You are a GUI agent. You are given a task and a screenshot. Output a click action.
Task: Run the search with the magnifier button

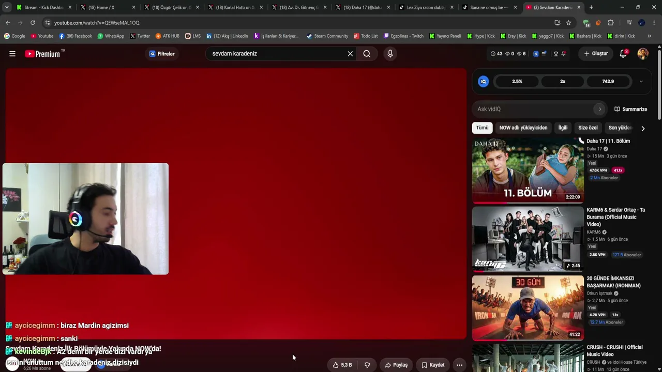pos(367,54)
